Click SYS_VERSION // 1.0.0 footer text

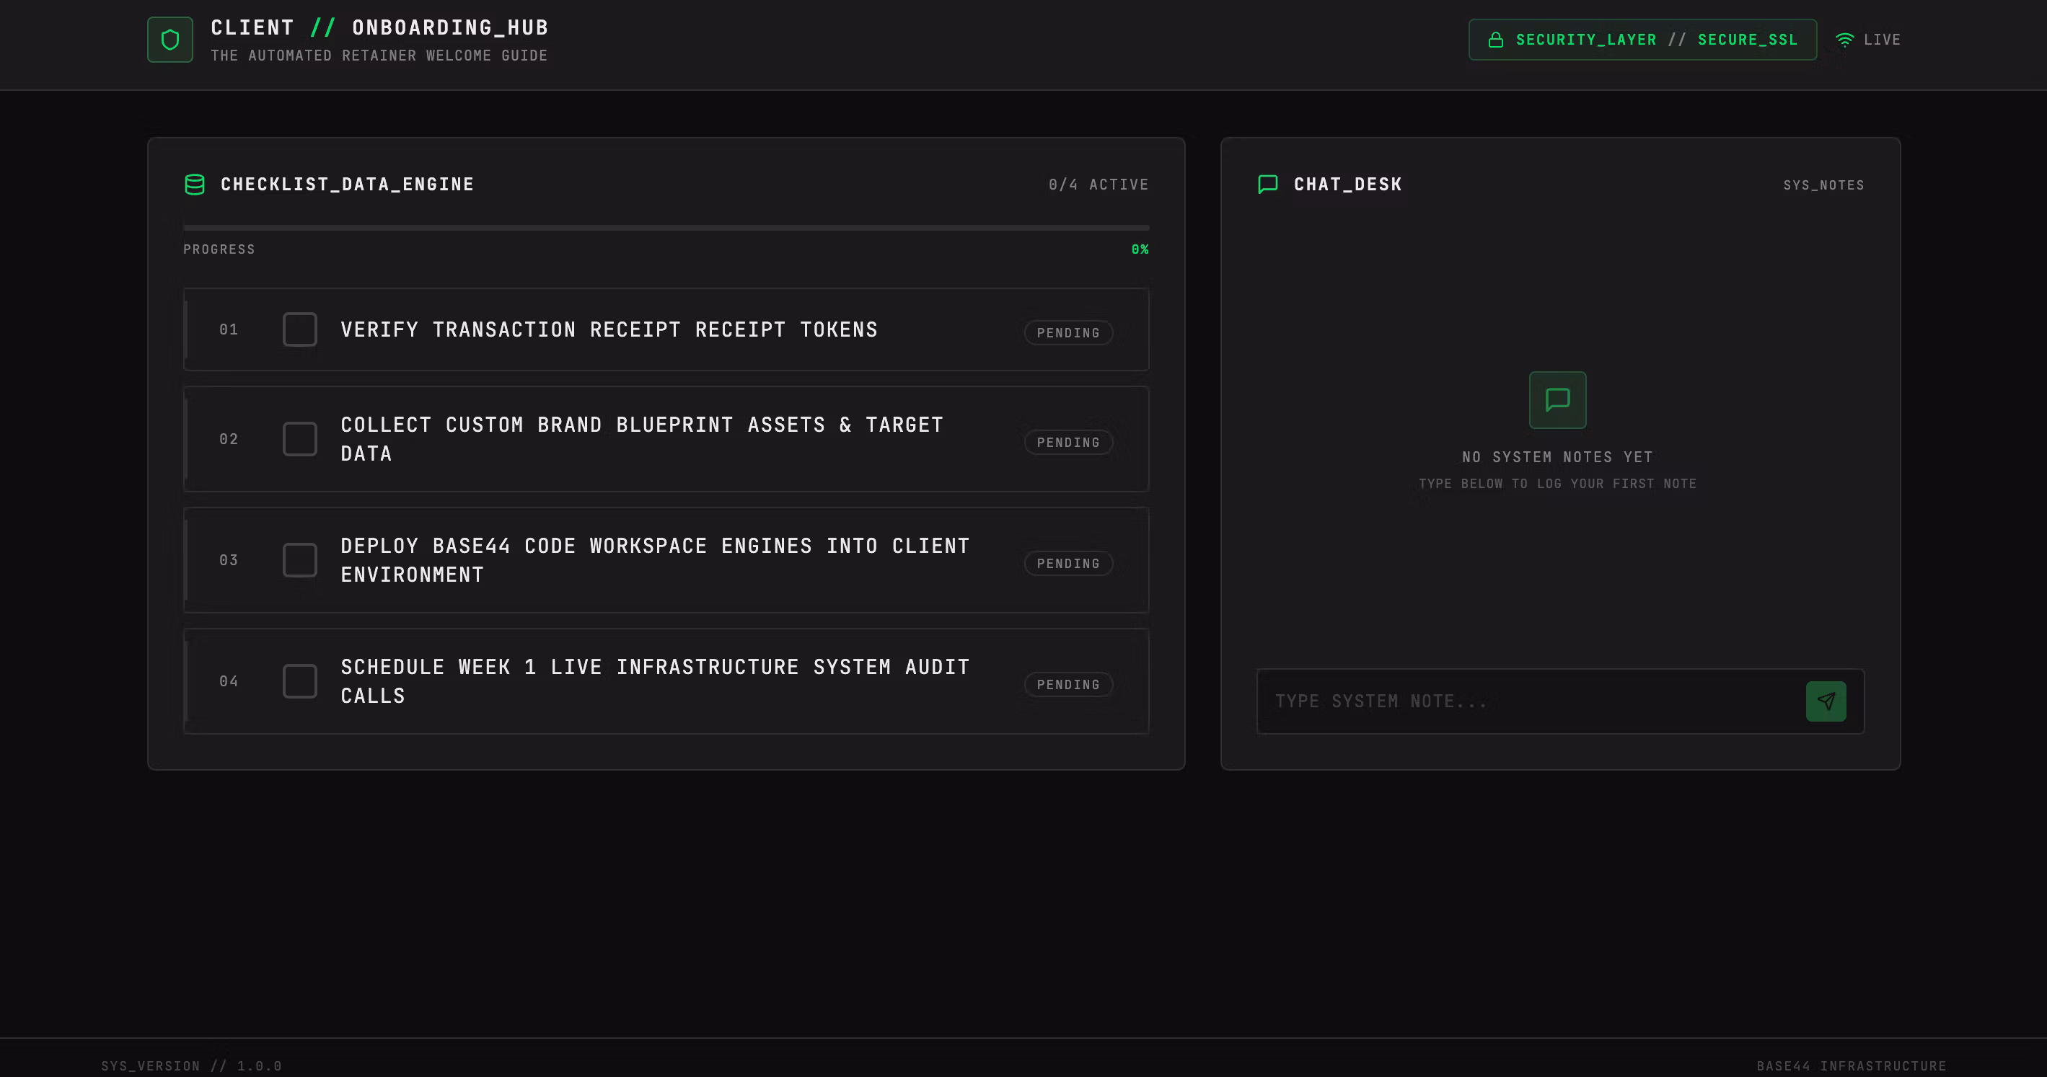click(192, 1066)
